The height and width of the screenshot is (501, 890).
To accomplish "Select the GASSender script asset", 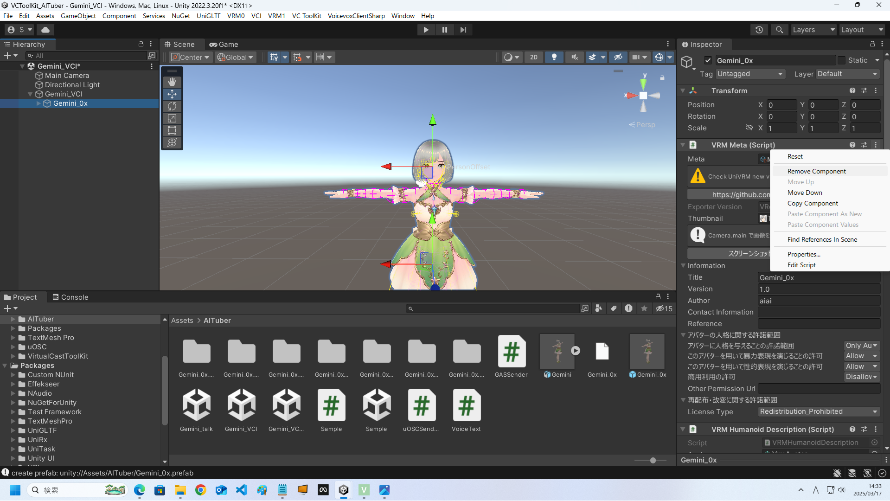I will (x=511, y=357).
